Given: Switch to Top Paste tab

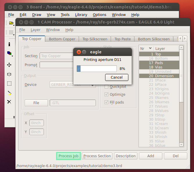Looking at the screenshot, I should [x=123, y=39].
